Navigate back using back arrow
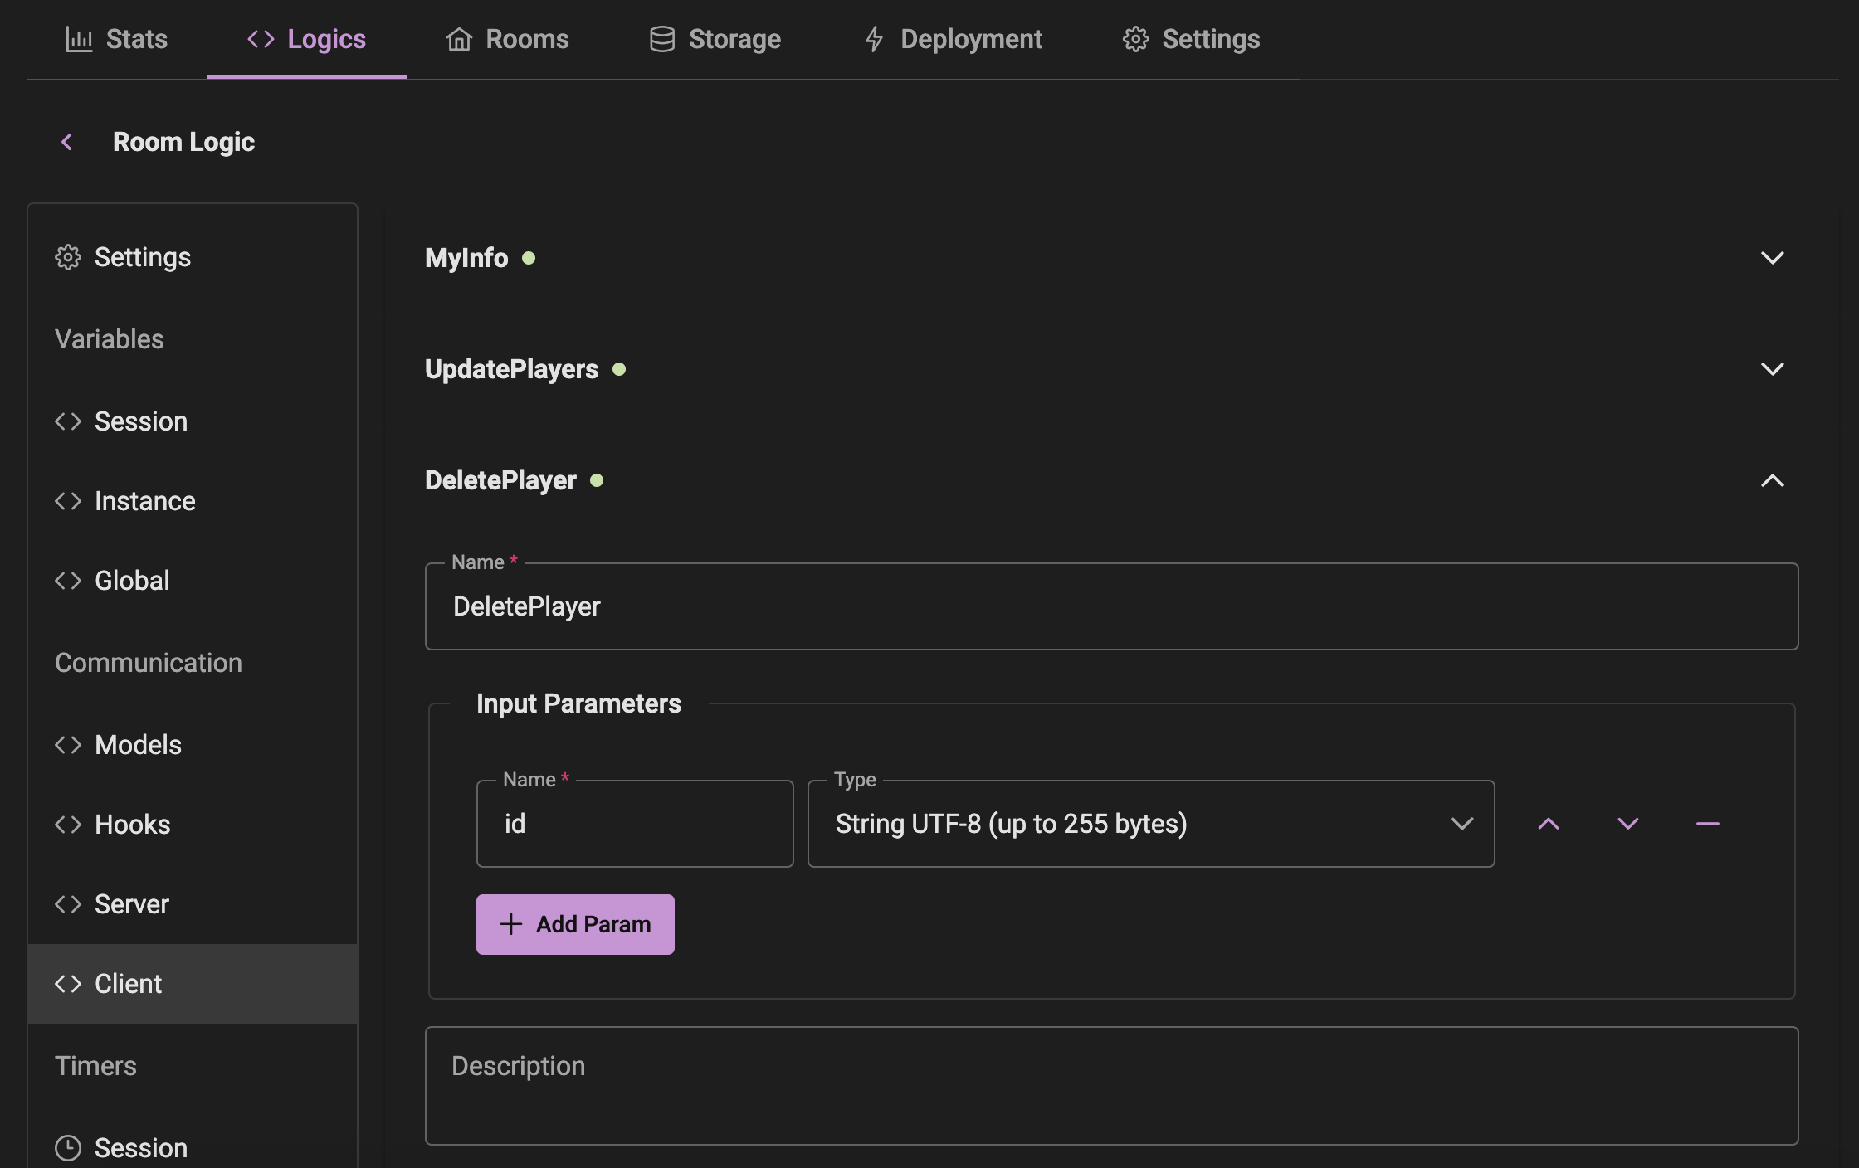The height and width of the screenshot is (1168, 1859). click(67, 141)
